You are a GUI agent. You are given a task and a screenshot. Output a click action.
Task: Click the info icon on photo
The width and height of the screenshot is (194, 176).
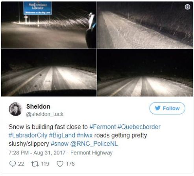pos(187,7)
